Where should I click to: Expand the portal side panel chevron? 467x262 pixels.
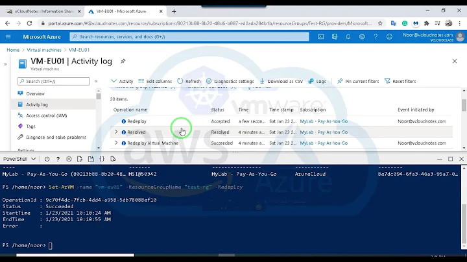[x=5, y=64]
